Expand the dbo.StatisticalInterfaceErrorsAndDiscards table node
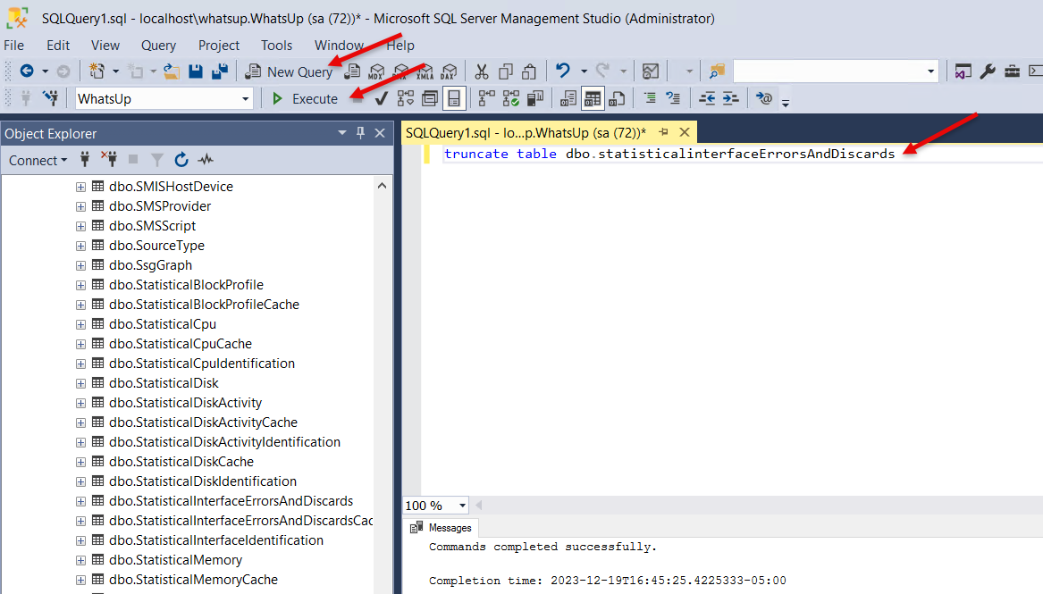1043x594 pixels. (80, 501)
